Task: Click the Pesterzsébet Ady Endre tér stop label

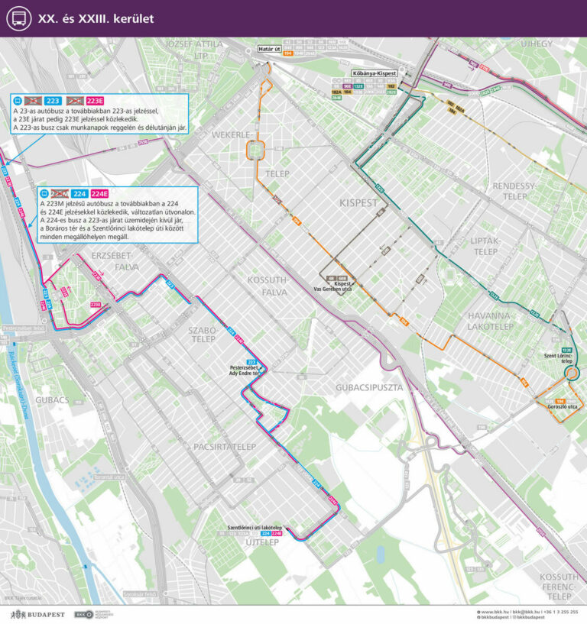Action: (x=245, y=370)
